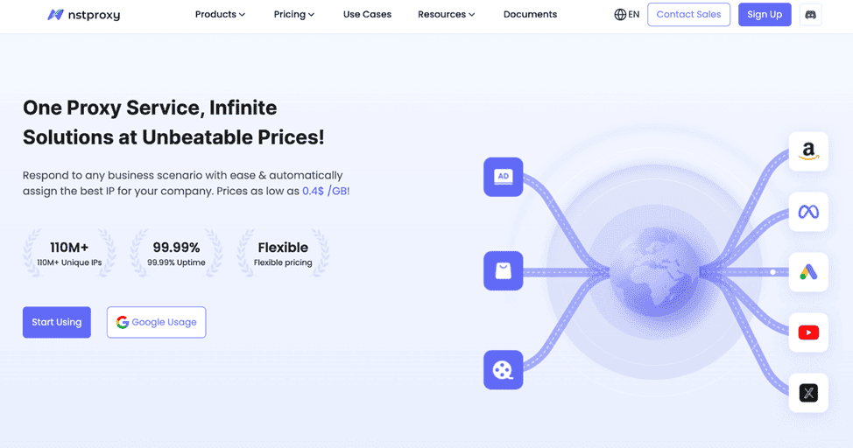The width and height of the screenshot is (853, 448).
Task: Go to the Use Cases page
Action: point(367,15)
